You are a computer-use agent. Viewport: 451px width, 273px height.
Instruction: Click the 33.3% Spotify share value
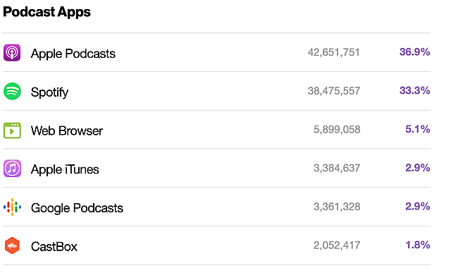(x=415, y=90)
